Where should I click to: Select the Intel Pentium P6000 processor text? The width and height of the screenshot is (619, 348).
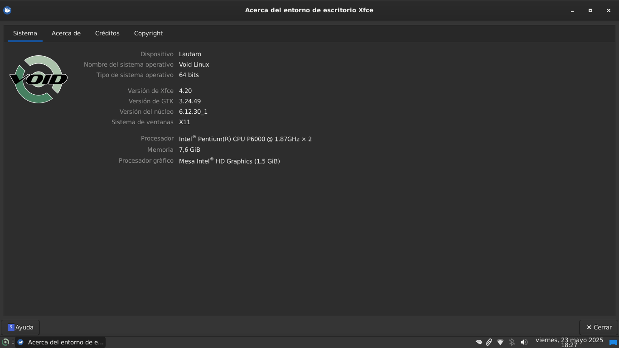click(x=245, y=139)
